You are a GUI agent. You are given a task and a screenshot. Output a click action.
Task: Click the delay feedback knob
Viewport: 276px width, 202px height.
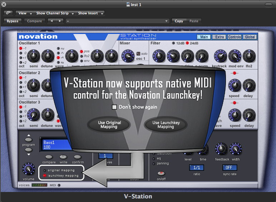click(x=221, y=149)
